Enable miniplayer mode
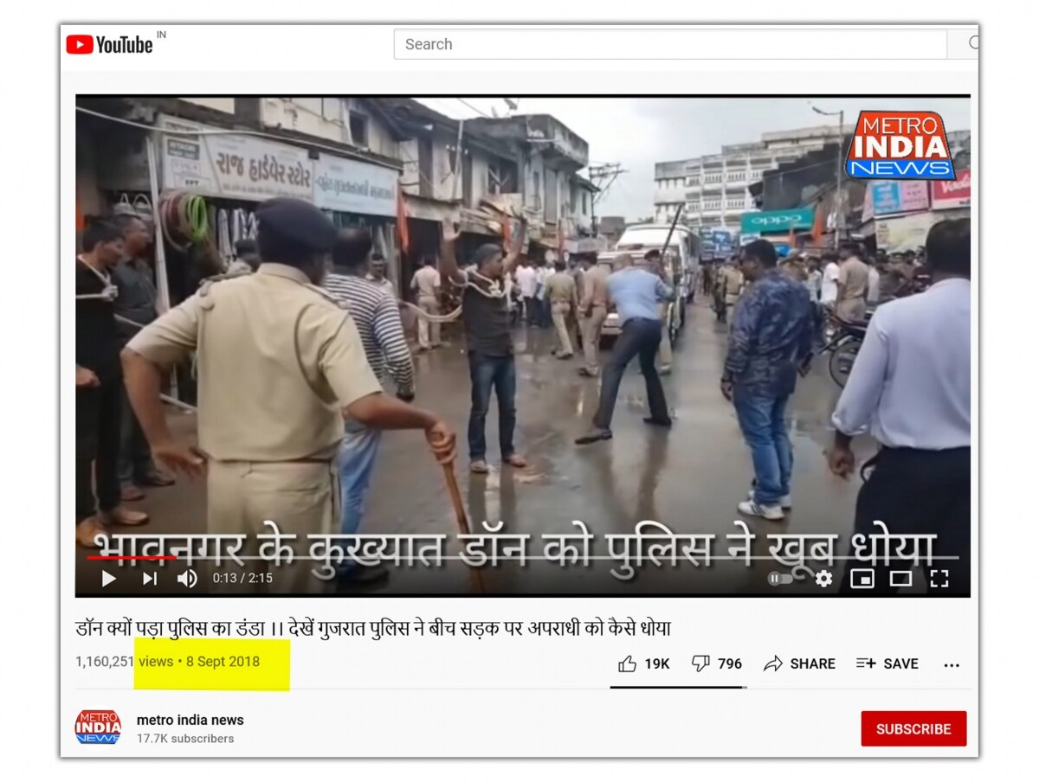This screenshot has height=782, width=1039. pos(862,579)
